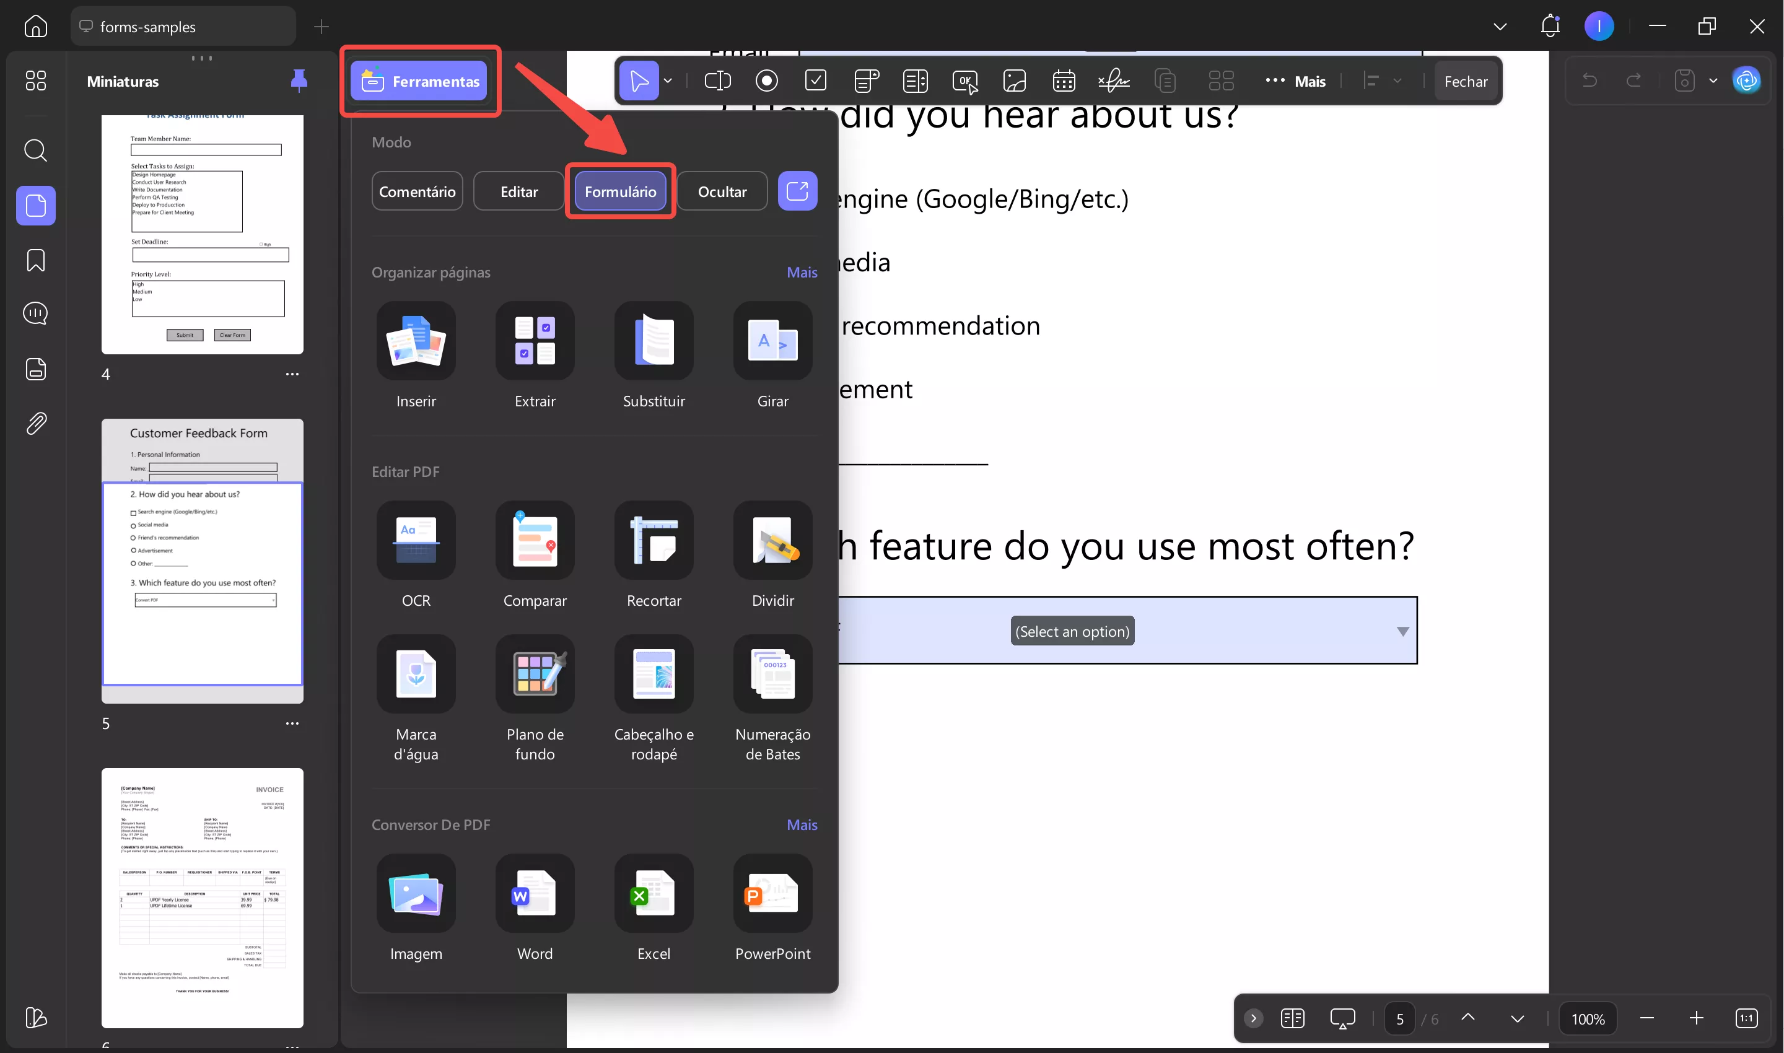This screenshot has width=1784, height=1053.
Task: Select the checkbox field tool in form toolbar
Action: click(x=816, y=81)
